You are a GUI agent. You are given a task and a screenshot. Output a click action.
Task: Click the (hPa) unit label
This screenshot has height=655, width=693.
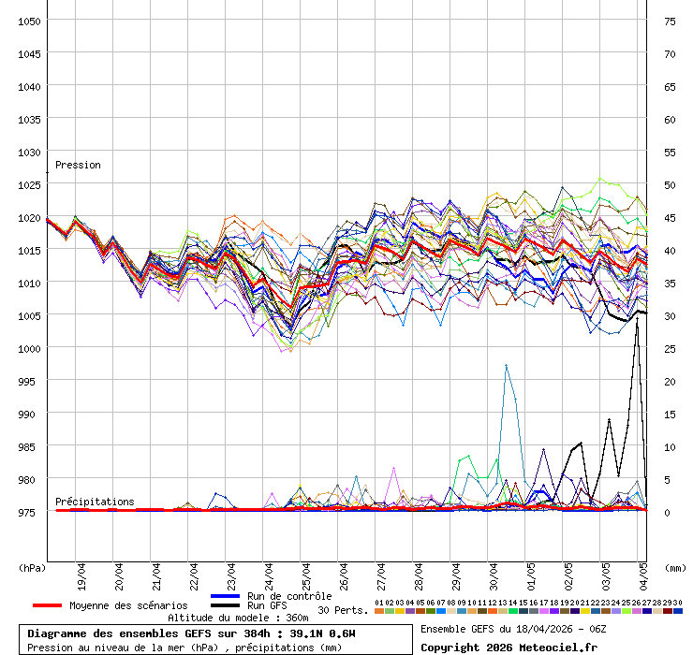pos(31,567)
